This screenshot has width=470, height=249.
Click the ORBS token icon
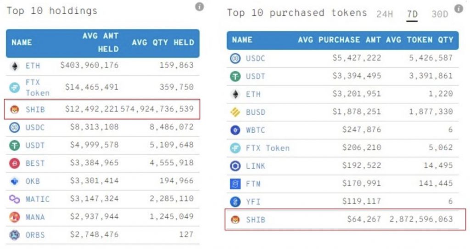(14, 235)
